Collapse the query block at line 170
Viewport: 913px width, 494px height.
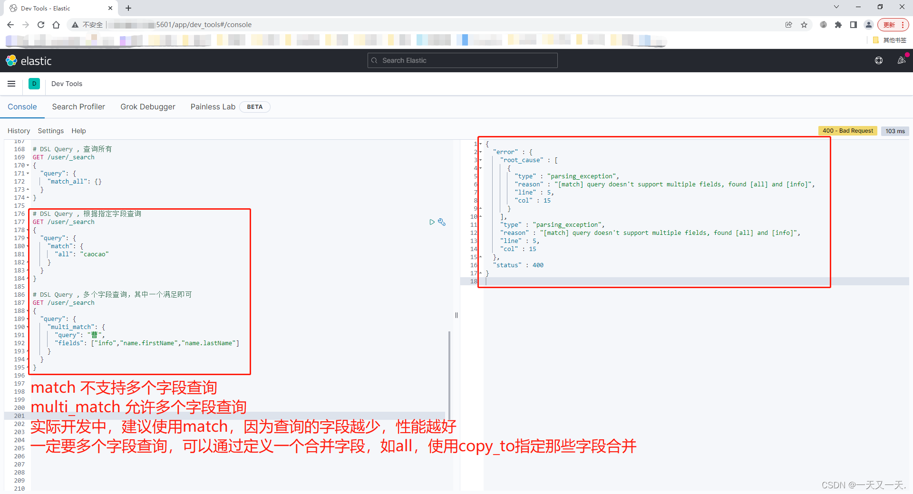27,165
